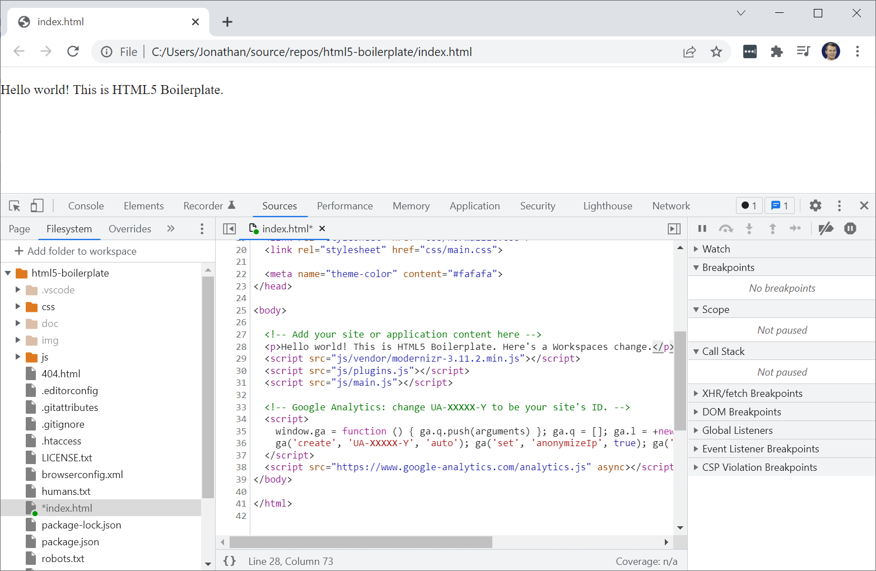This screenshot has height=571, width=876.
Task: Click the step into next function call icon
Action: [x=749, y=228]
